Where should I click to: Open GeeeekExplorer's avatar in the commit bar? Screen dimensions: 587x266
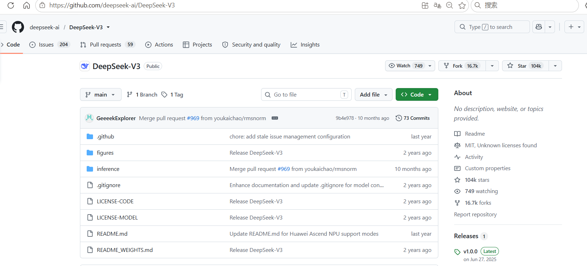pos(89,118)
